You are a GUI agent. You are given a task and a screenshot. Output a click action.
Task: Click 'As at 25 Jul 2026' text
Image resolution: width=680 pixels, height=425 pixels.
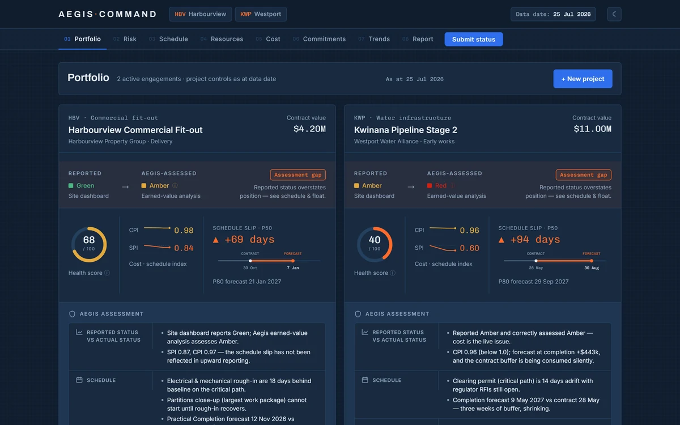click(x=415, y=79)
